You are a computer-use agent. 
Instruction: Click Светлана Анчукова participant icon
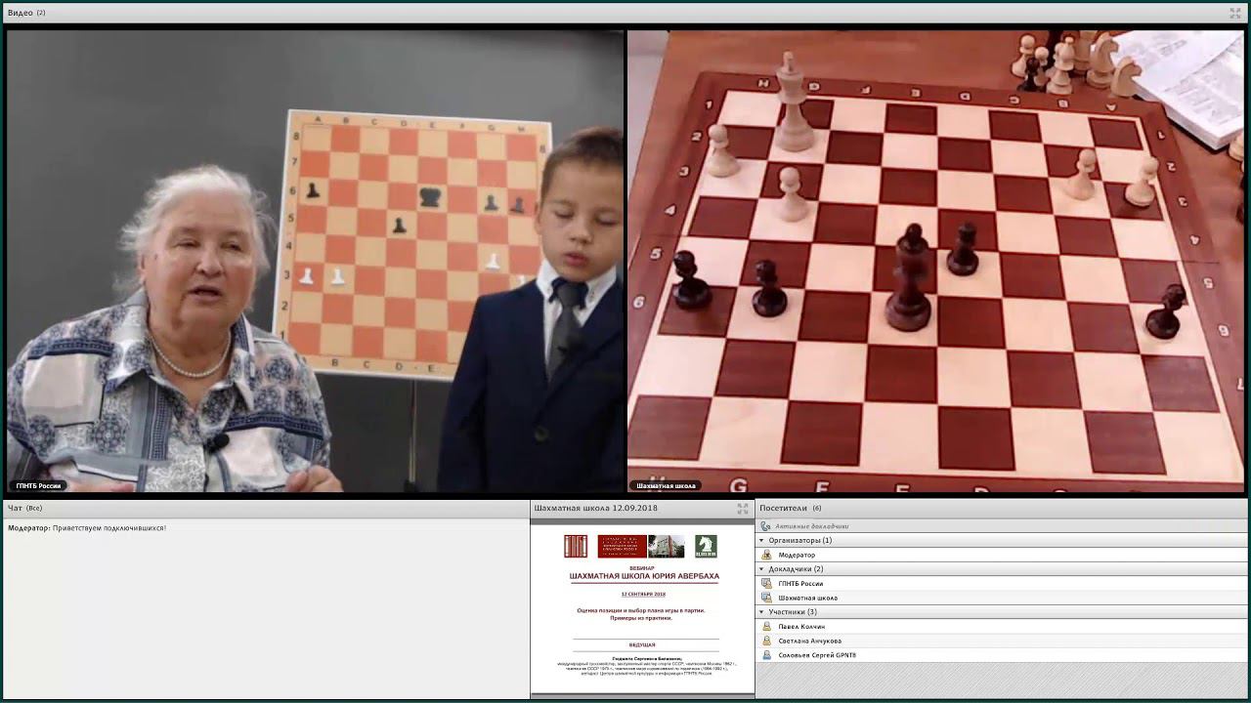click(766, 641)
